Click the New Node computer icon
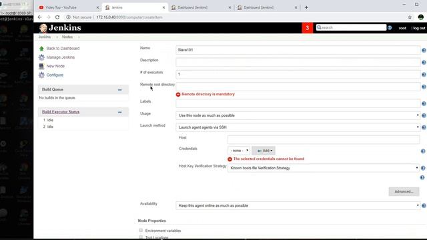427x240 pixels. pos(41,66)
